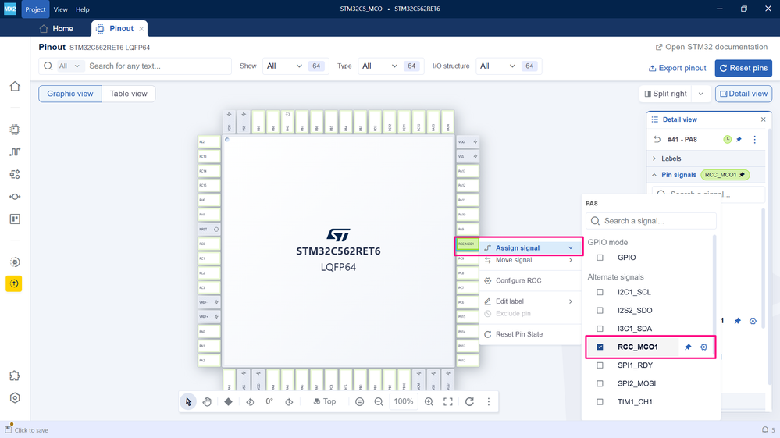
Task: Open STM32 documentation link
Action: click(711, 47)
